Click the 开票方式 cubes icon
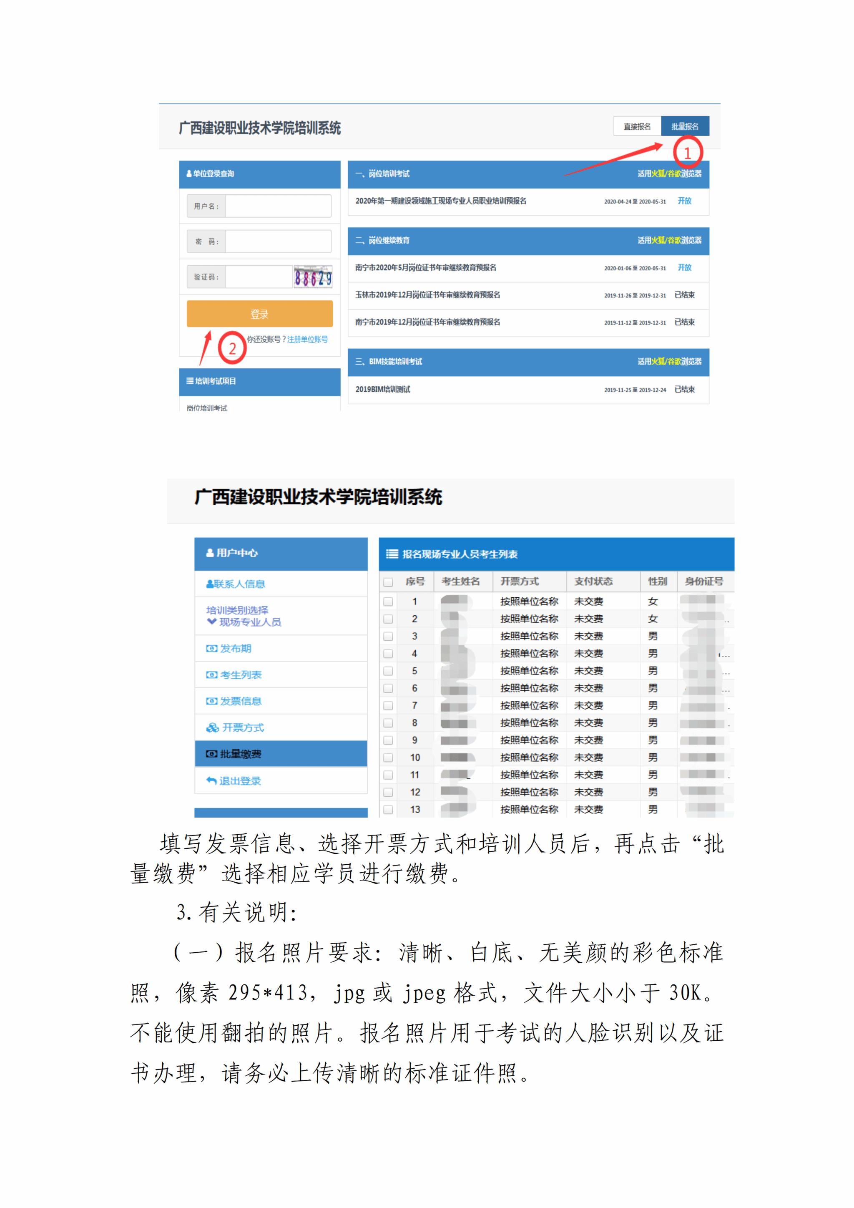The image size is (854, 1208). pyautogui.click(x=212, y=727)
